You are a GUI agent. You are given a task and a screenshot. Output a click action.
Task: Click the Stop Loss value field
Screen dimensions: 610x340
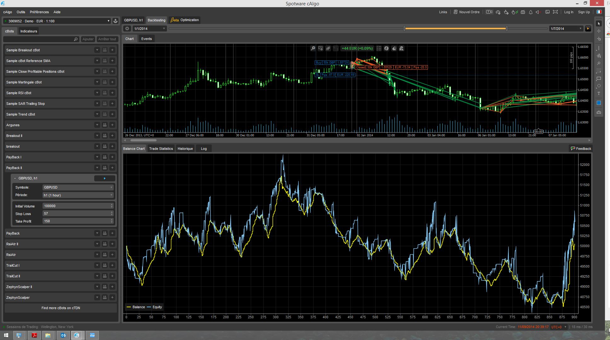tap(78, 213)
